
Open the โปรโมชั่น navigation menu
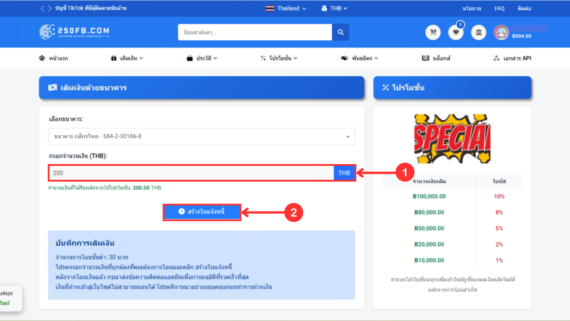pyautogui.click(x=279, y=58)
